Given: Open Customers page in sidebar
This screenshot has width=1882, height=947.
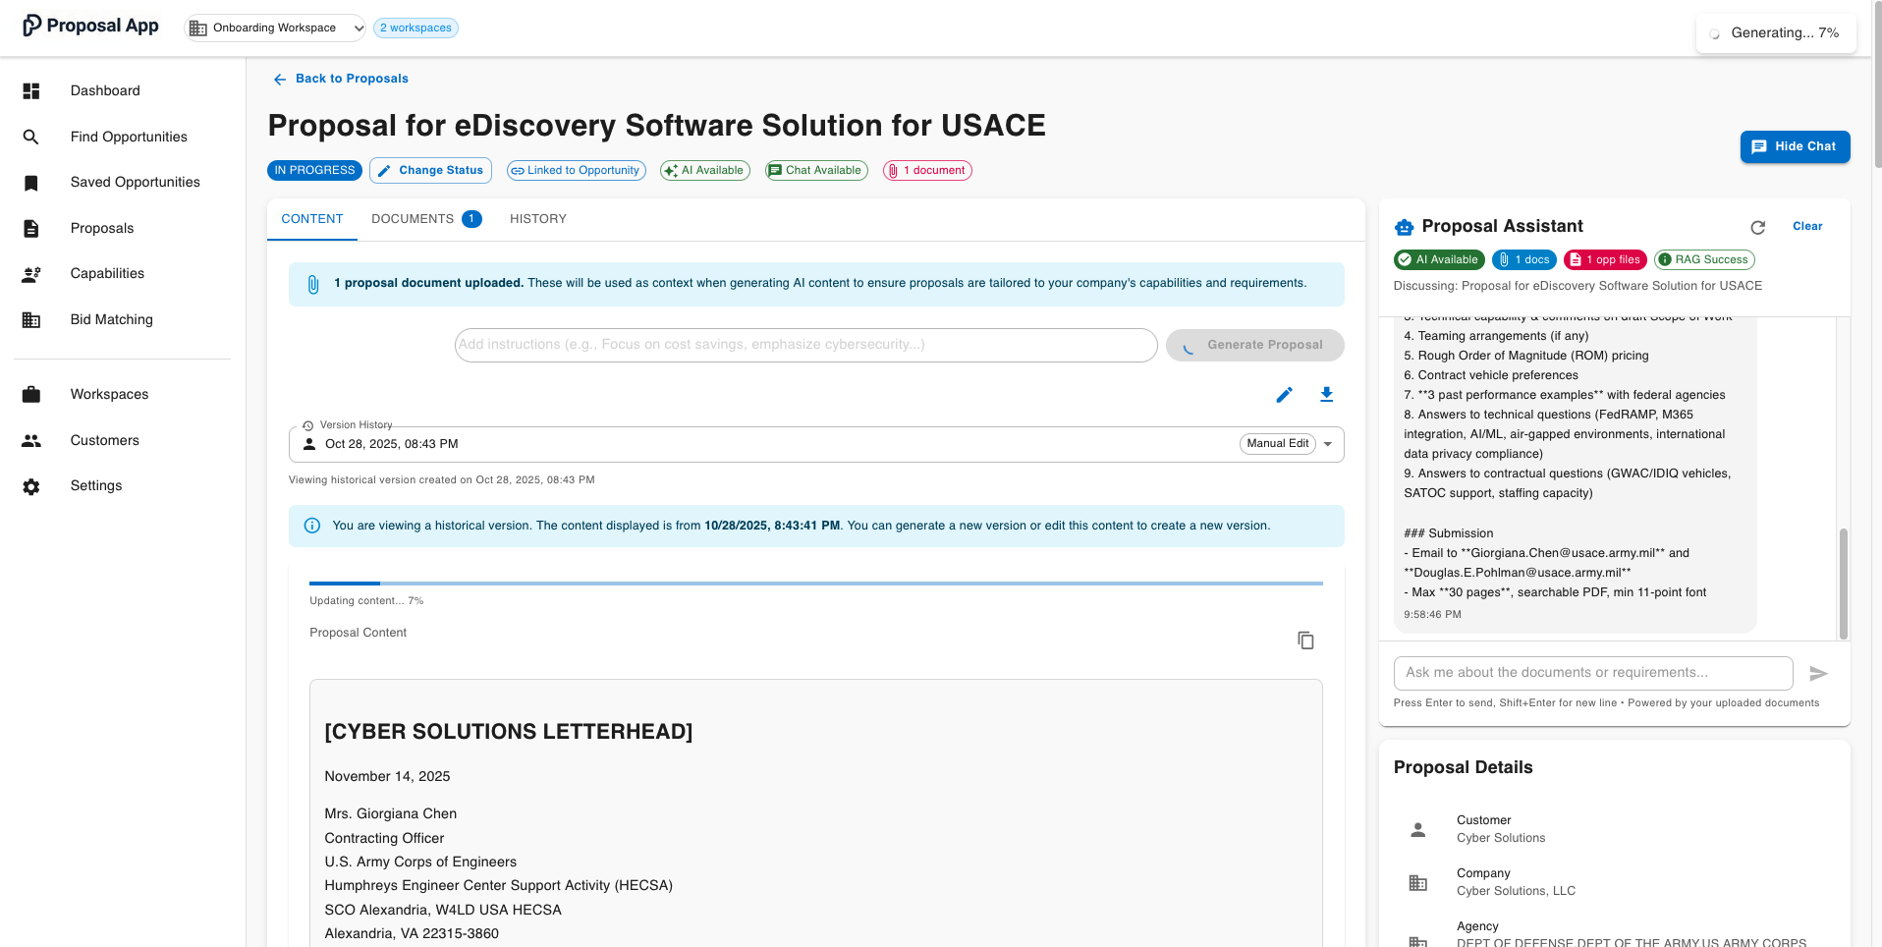Looking at the screenshot, I should 105,440.
